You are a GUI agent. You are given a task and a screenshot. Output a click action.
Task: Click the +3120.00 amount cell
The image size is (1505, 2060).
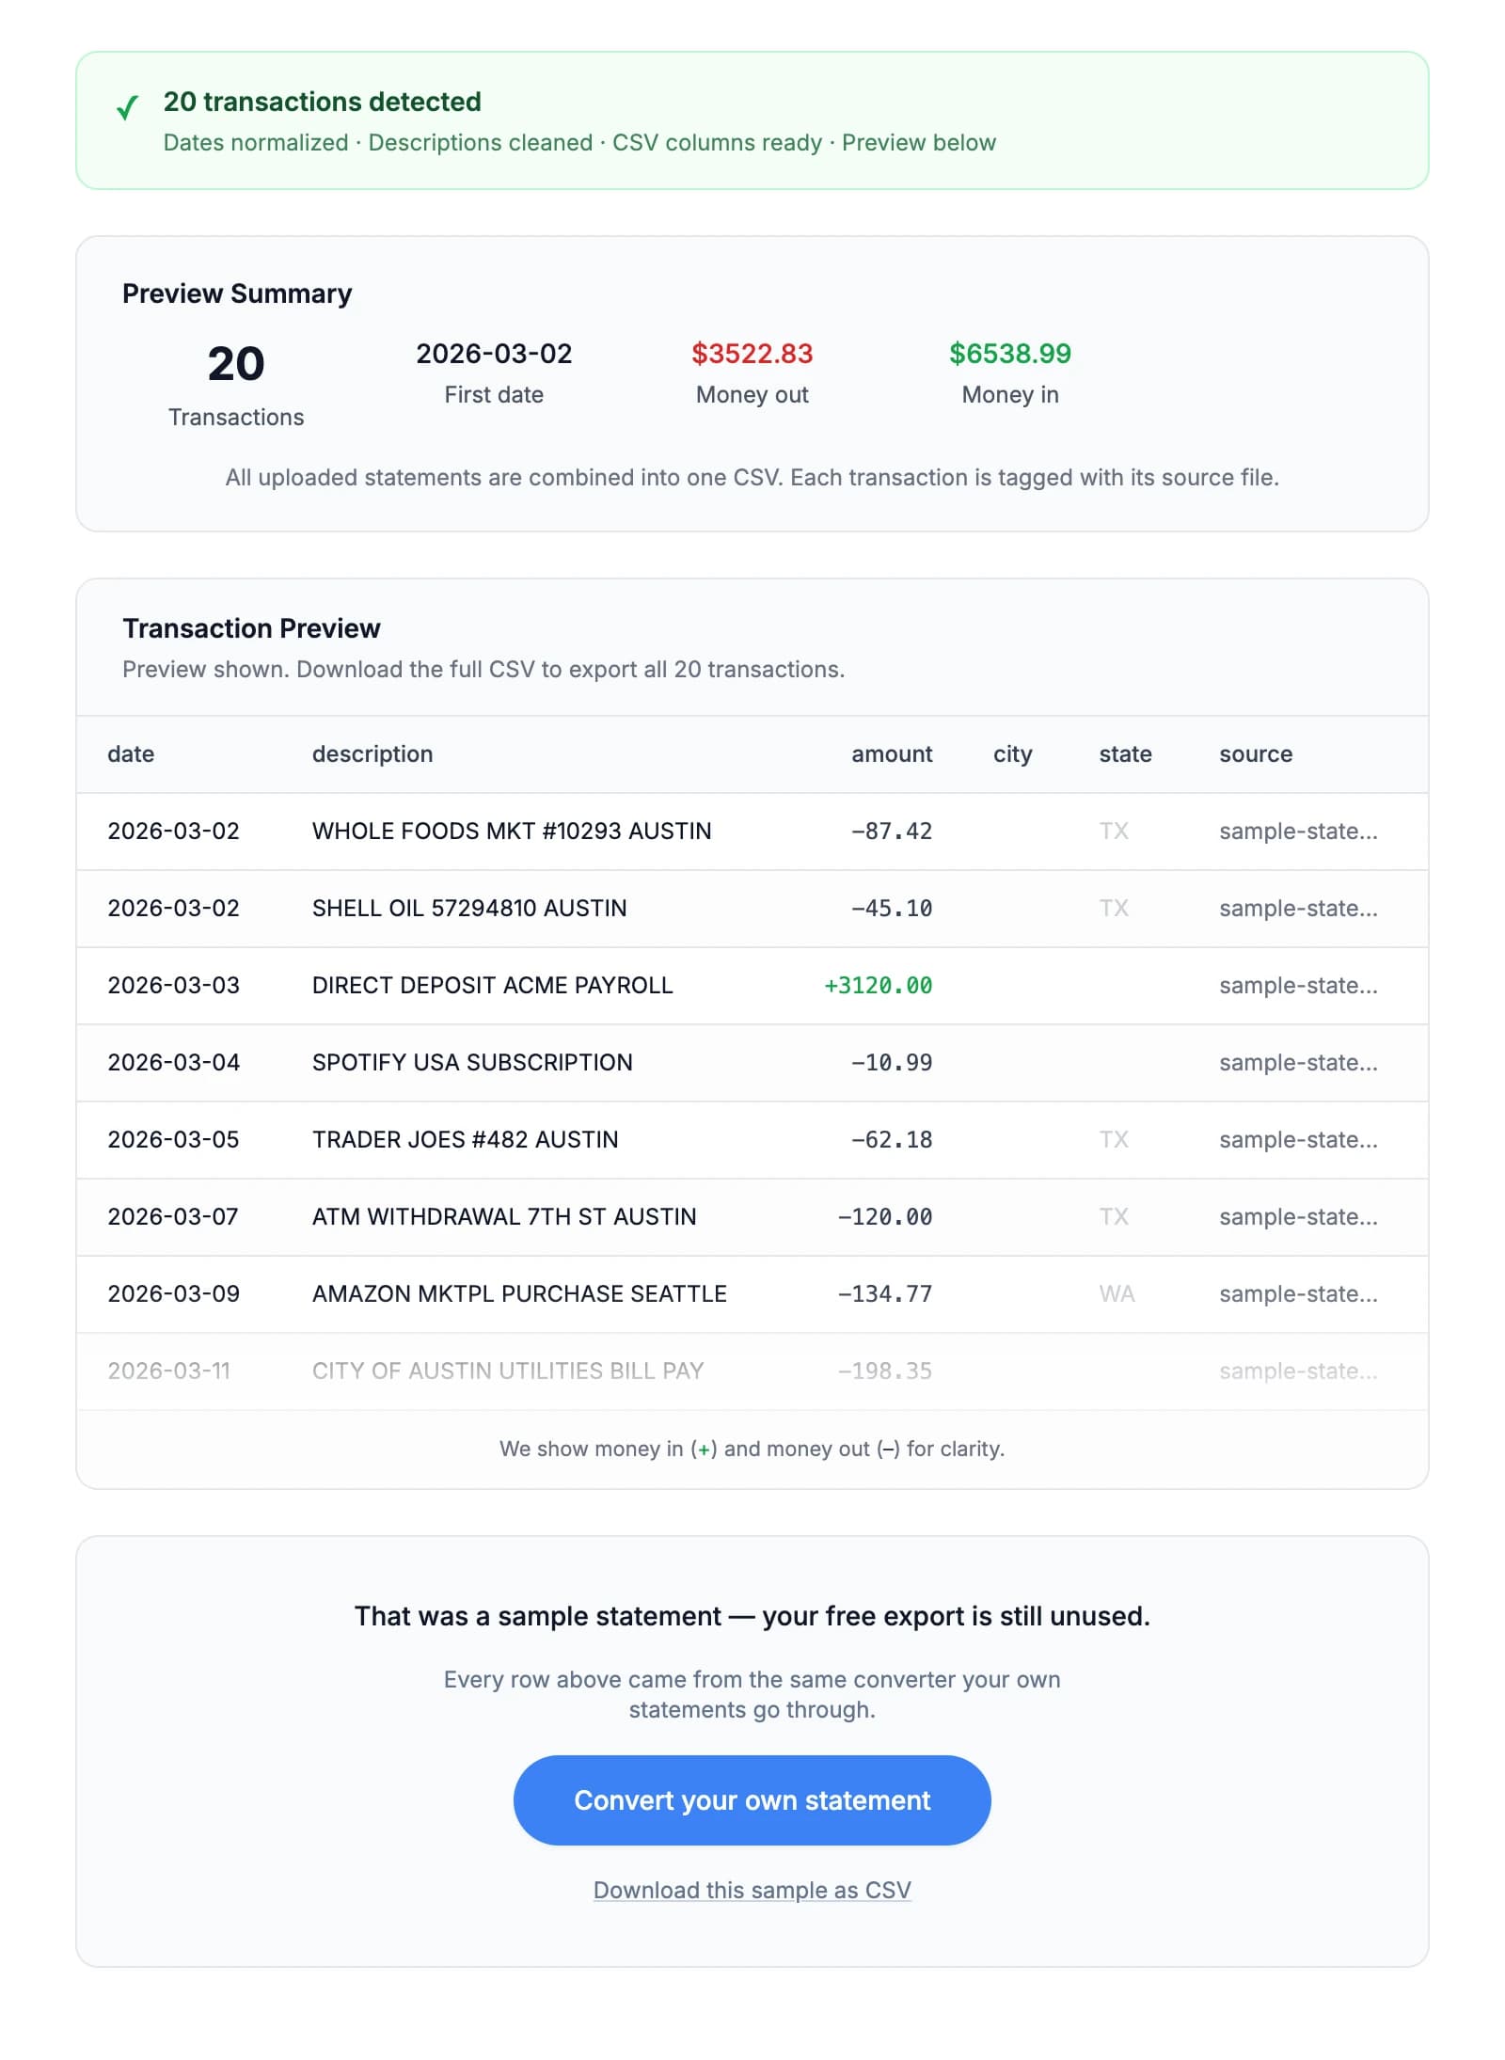point(878,985)
